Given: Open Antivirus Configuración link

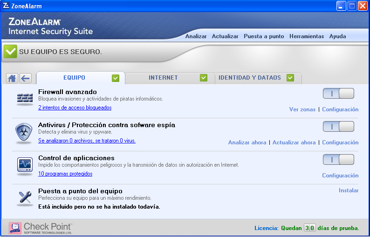Looking at the screenshot, I should point(340,142).
